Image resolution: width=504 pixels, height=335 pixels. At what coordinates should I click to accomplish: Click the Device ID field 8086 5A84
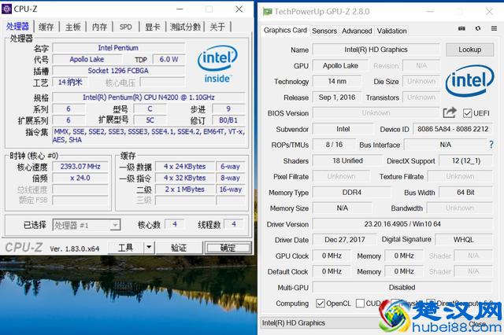click(453, 129)
